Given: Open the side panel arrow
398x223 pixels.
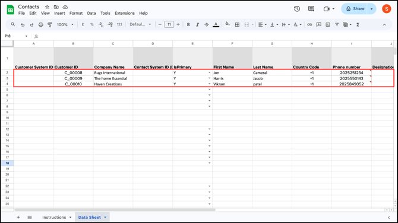Looking at the screenshot, I should point(389,218).
